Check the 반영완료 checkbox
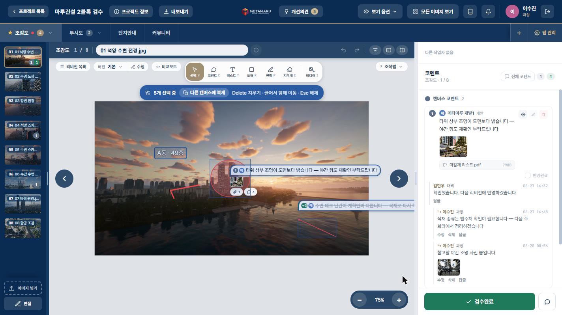Screen dimensions: 562x315 [528, 175]
